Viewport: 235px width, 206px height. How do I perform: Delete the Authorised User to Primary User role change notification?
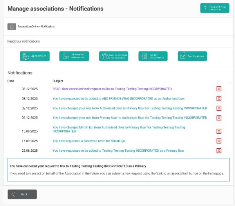coord(219,108)
